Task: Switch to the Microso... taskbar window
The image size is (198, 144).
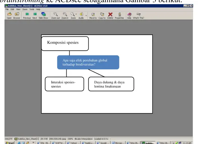Action: [x=118, y=143]
